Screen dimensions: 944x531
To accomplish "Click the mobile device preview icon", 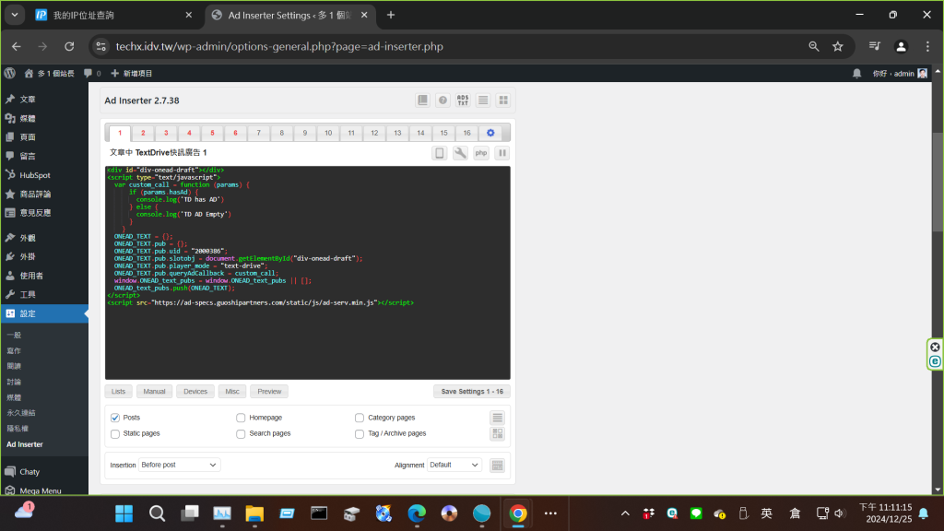I will point(441,153).
